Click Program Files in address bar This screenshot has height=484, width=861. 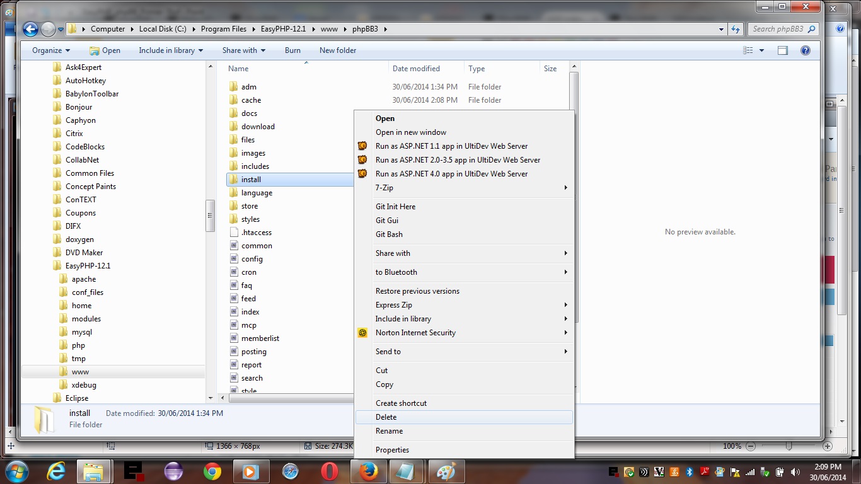224,29
